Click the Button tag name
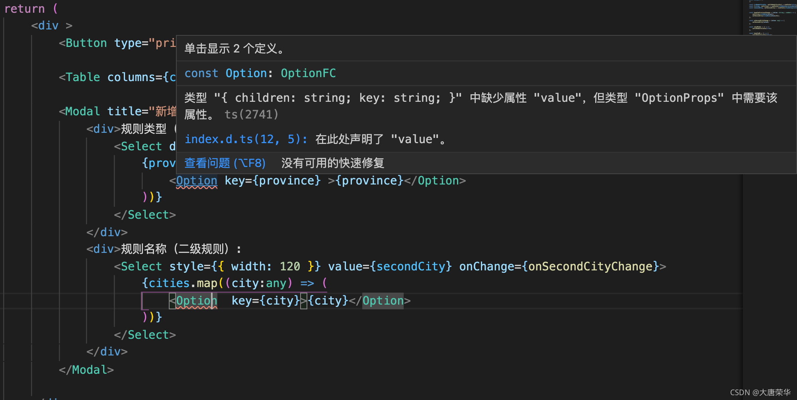The height and width of the screenshot is (400, 797). click(x=86, y=43)
